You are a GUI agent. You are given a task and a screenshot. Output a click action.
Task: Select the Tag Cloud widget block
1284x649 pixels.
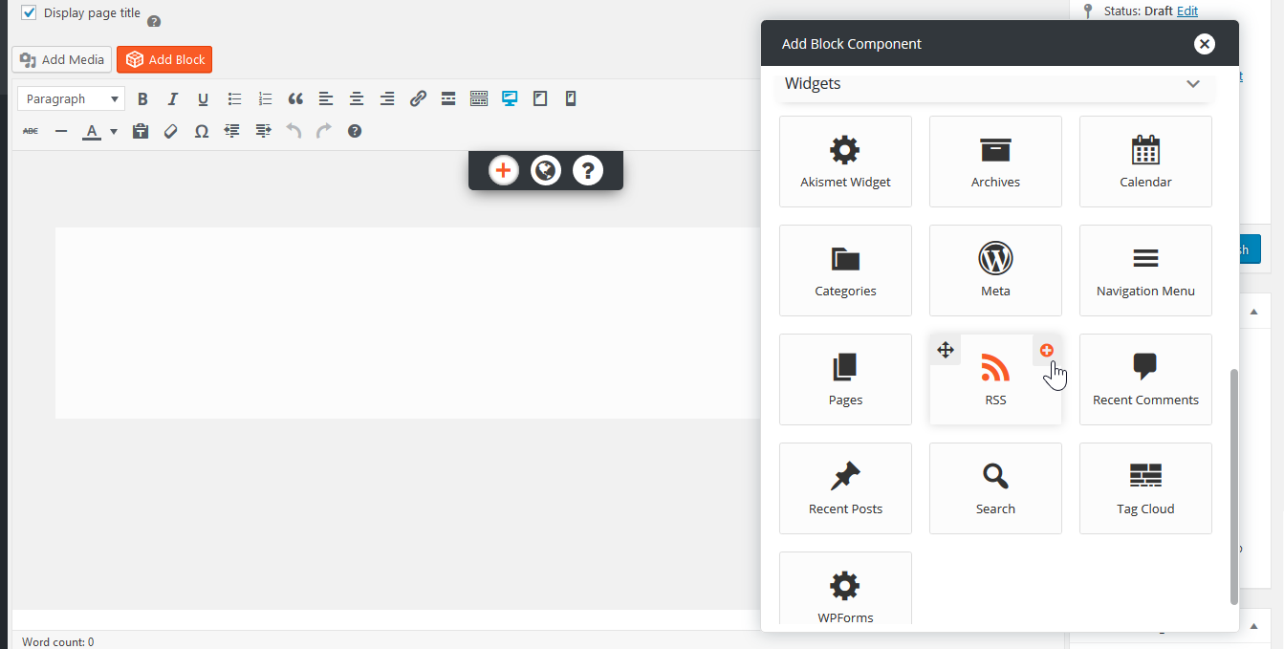pos(1145,488)
